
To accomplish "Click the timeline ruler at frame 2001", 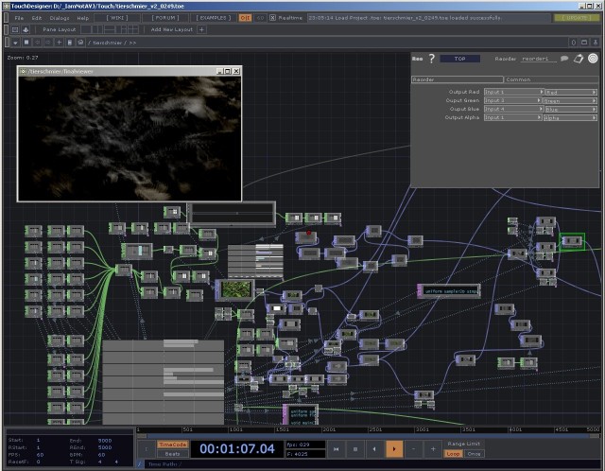I will (x=328, y=429).
